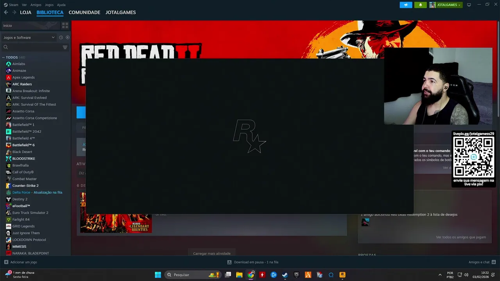Viewport: 500px width, 281px height.
Task: Switch to Big Picture mode icon
Action: [469, 5]
